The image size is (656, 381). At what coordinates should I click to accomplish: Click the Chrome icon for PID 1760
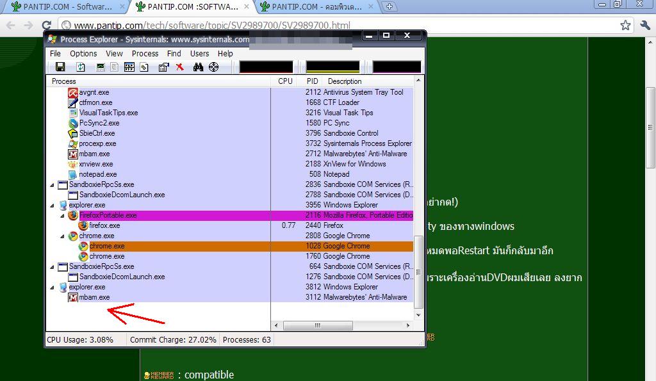(x=84, y=256)
